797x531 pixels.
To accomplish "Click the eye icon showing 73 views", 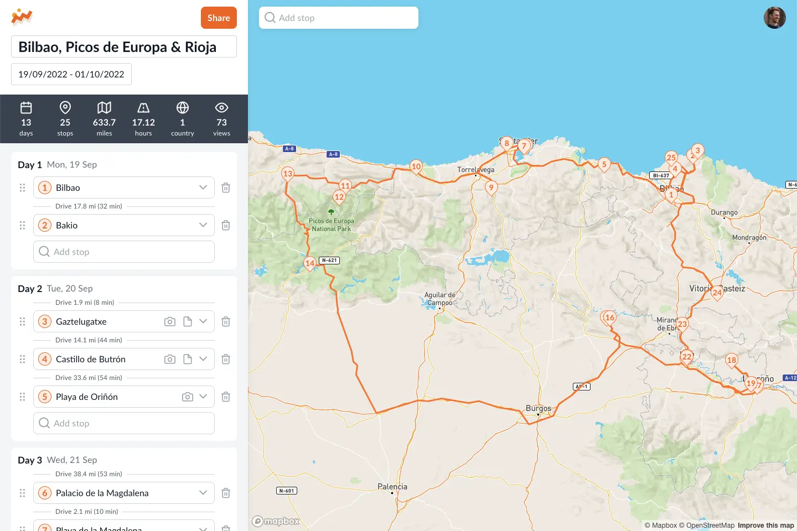I will pyautogui.click(x=221, y=108).
